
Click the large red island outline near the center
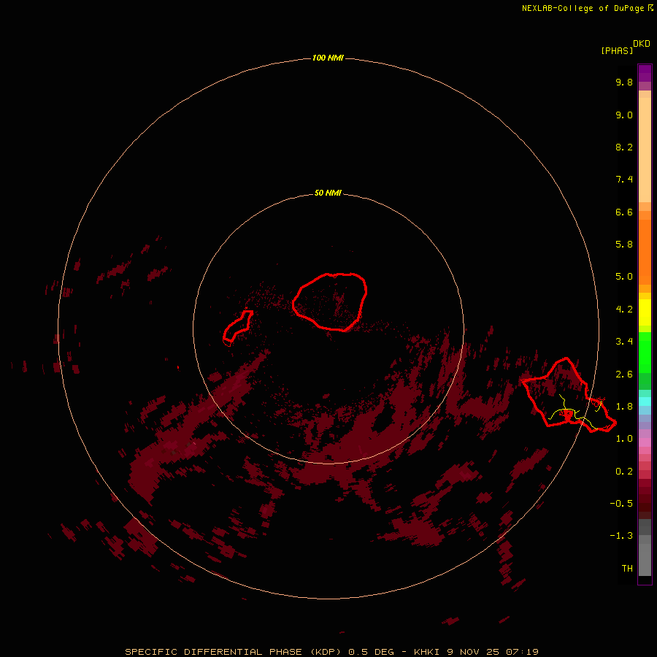(330, 301)
